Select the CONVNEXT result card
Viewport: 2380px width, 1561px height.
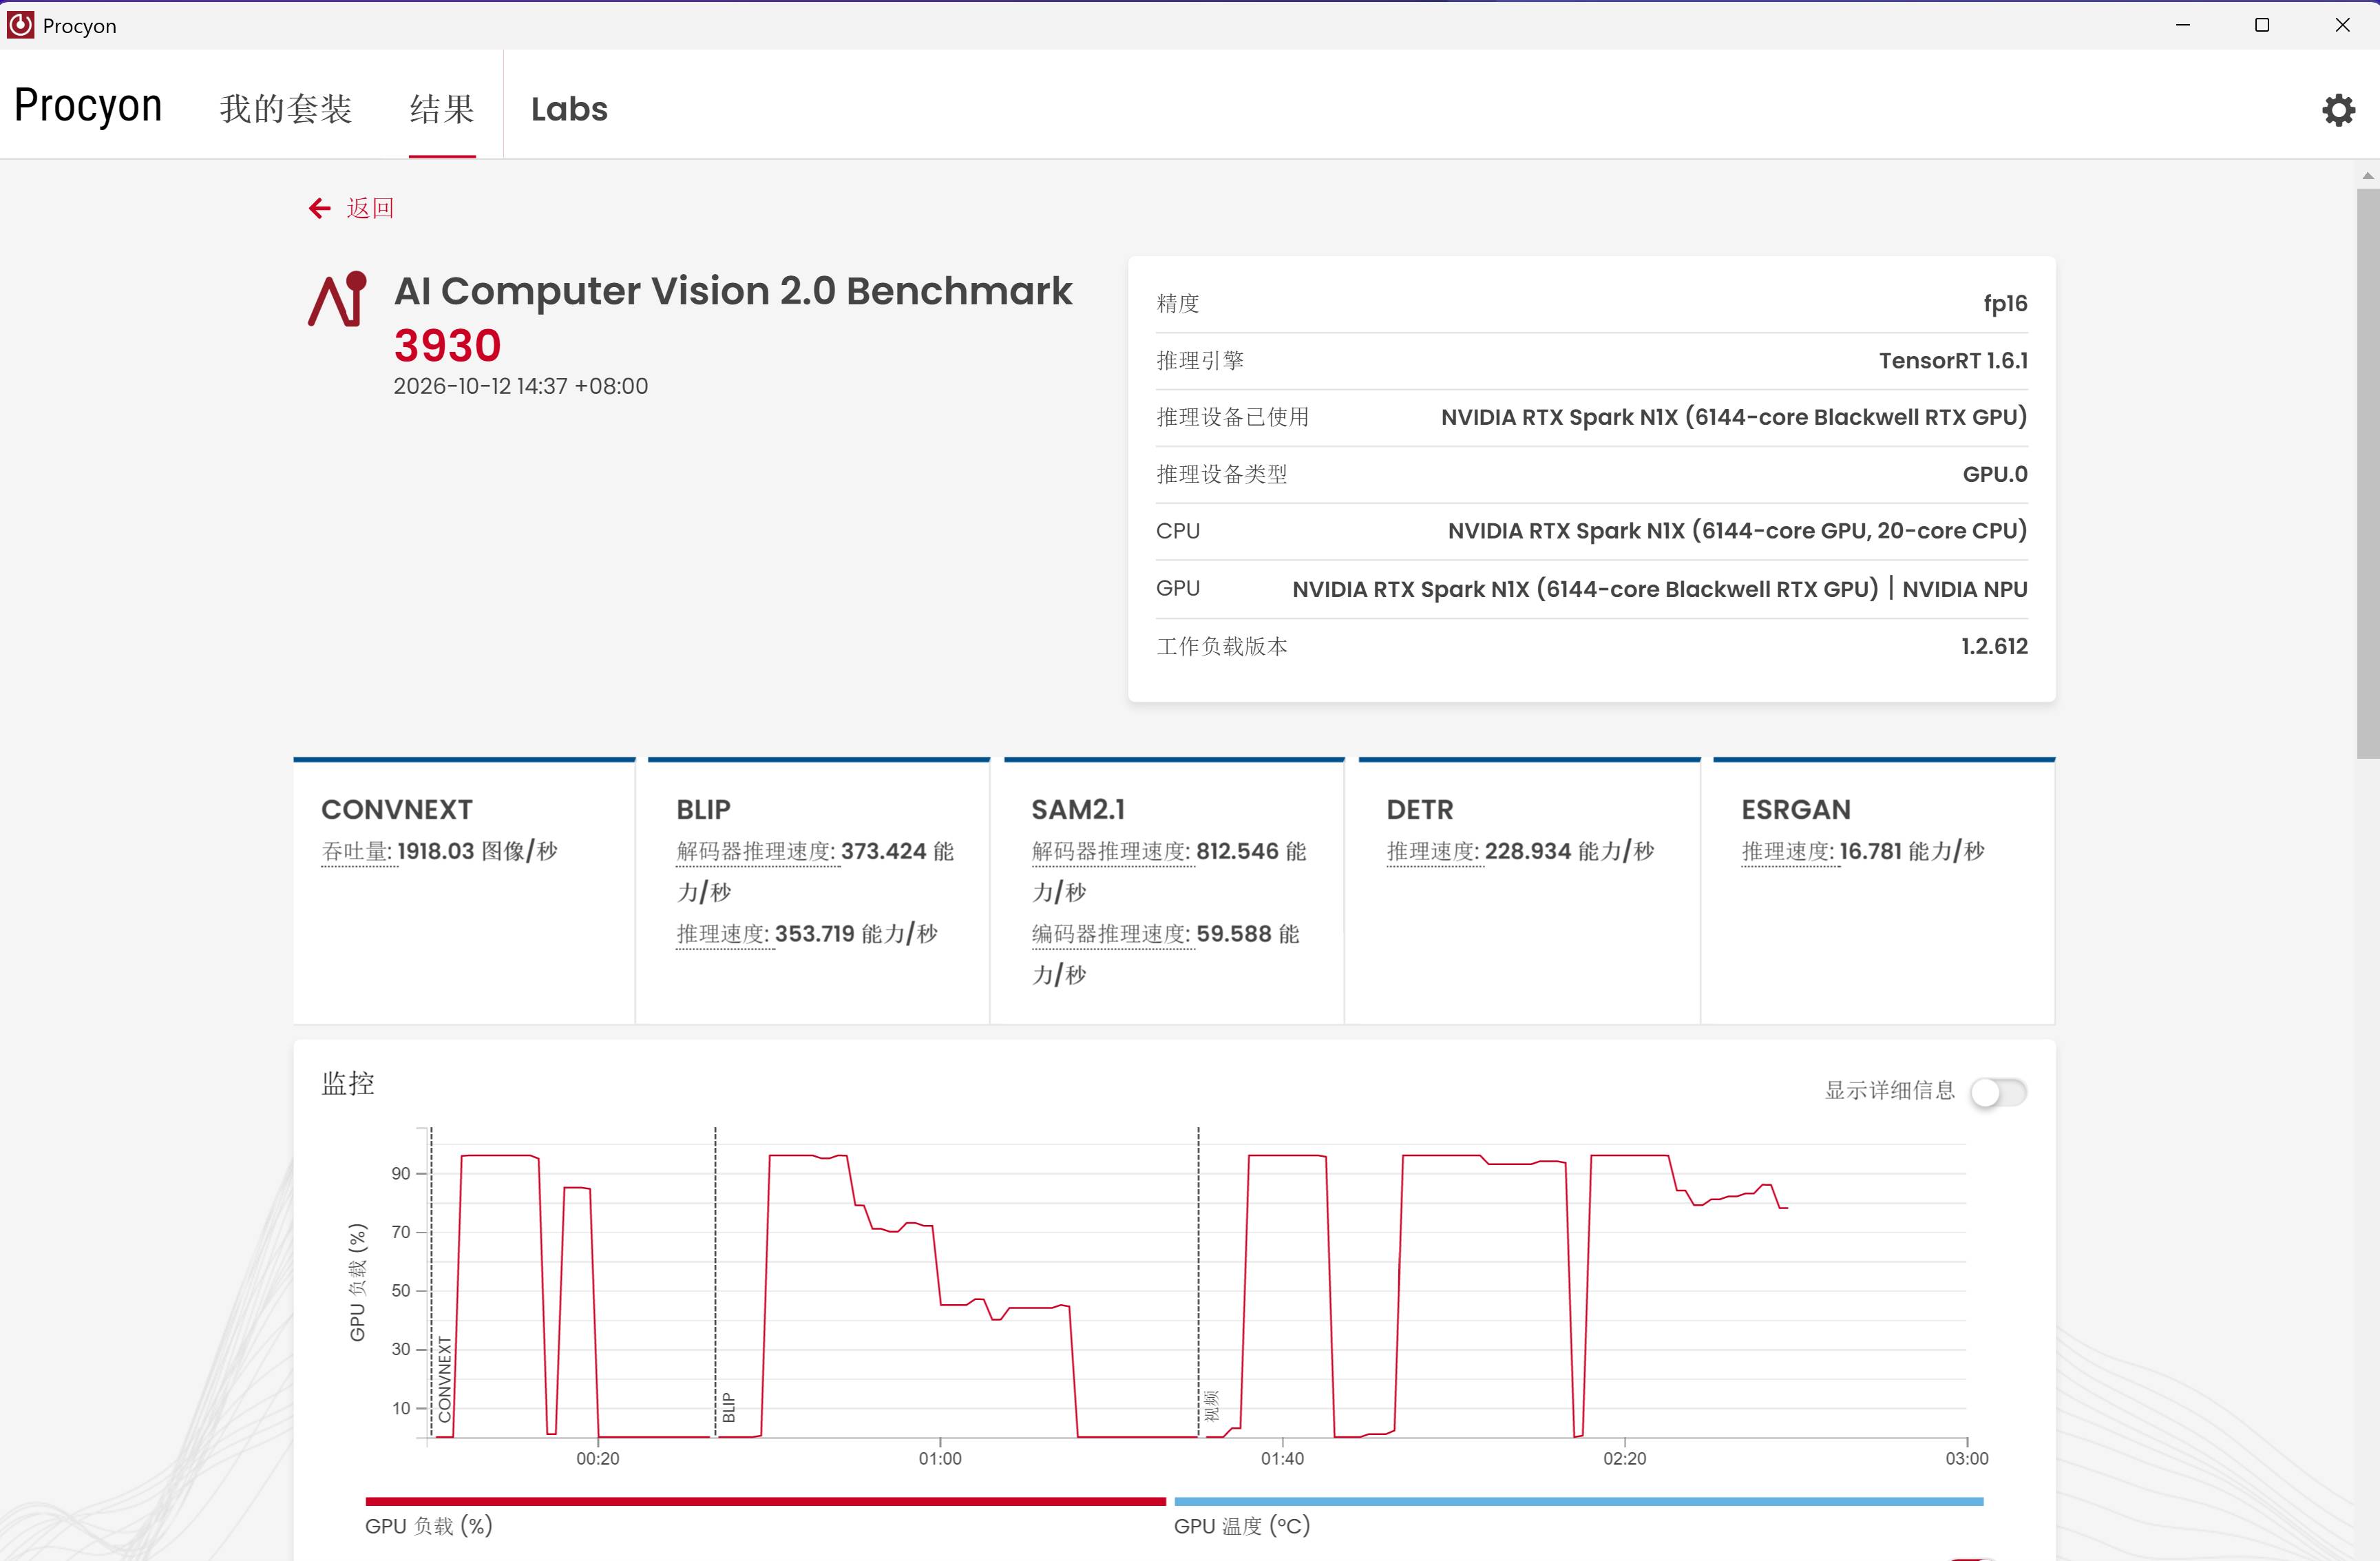[464, 891]
